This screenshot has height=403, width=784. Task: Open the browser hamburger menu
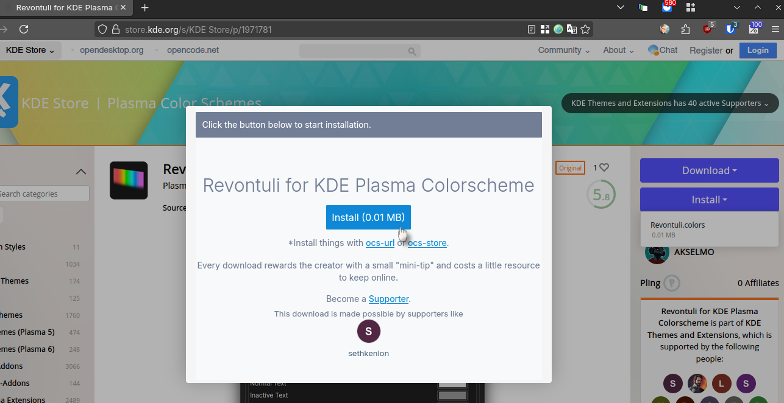click(775, 29)
